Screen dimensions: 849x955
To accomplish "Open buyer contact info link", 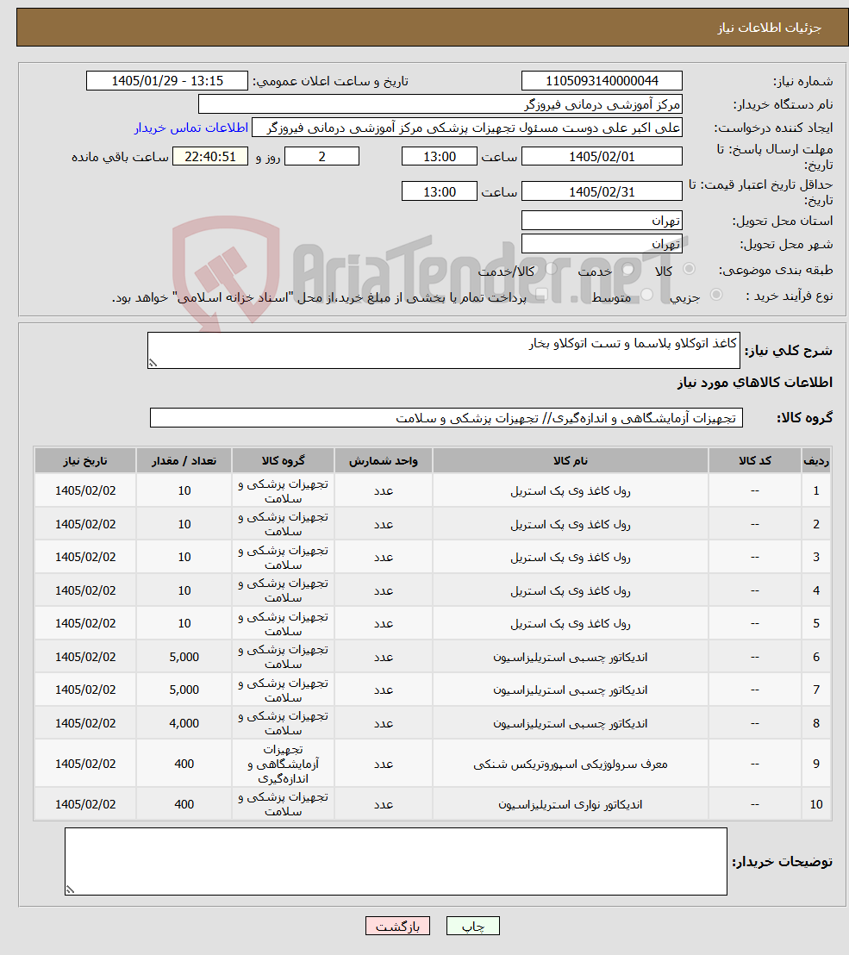I will (x=191, y=128).
